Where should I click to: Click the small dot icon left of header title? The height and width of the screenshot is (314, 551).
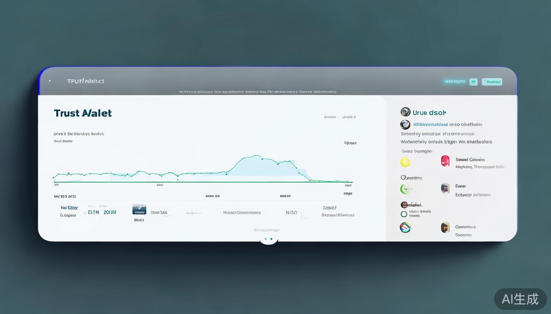click(x=50, y=81)
